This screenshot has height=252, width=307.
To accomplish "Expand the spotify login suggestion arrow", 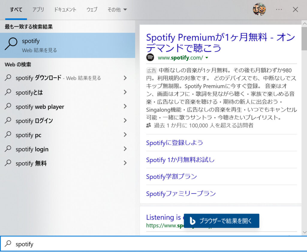I will 125,149.
